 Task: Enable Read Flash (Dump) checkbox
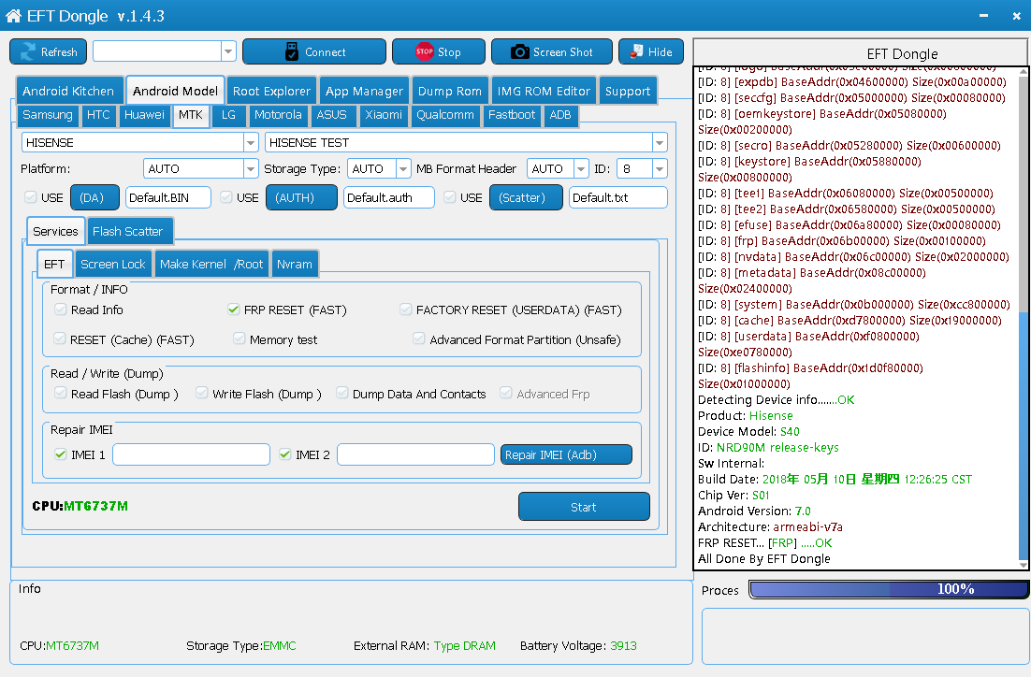(x=61, y=393)
